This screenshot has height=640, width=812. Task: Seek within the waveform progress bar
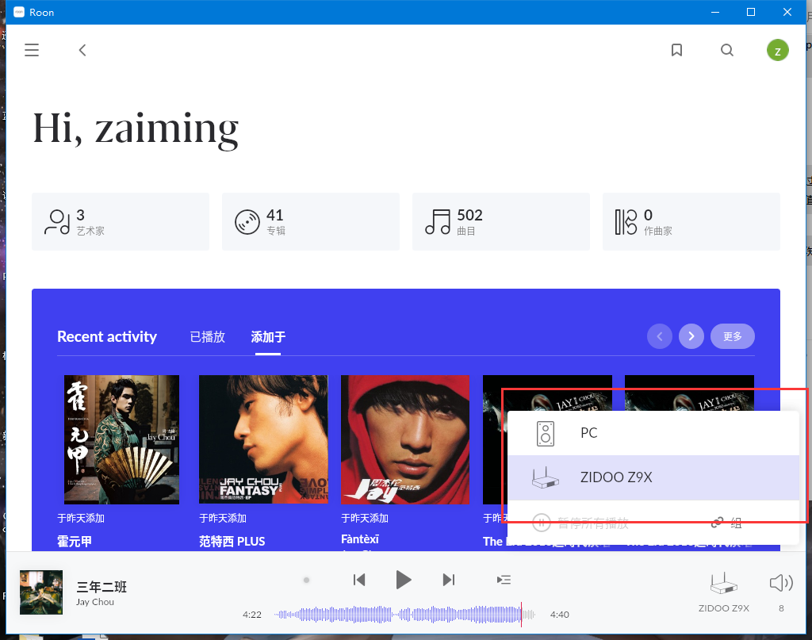point(404,615)
